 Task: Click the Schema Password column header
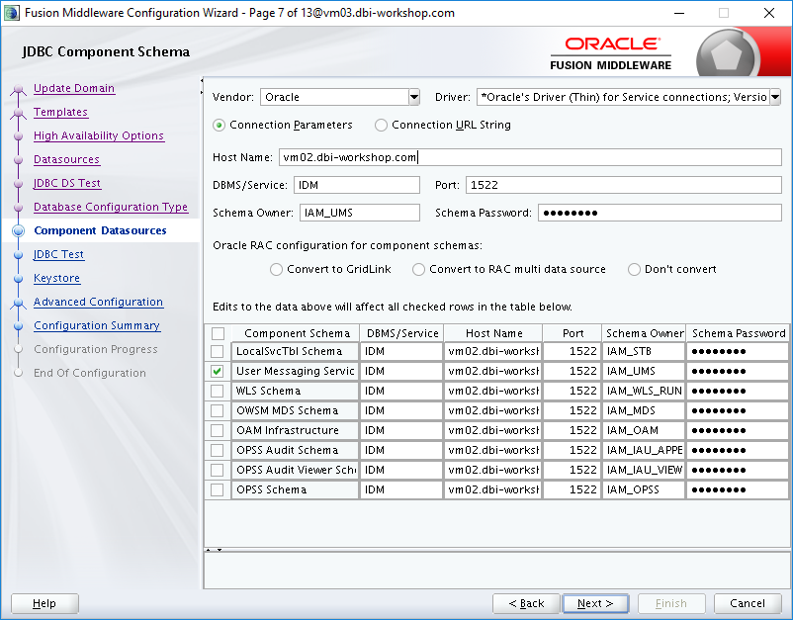pyautogui.click(x=738, y=334)
